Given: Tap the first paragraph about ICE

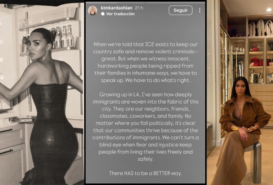Looking at the screenshot, I should click(145, 62).
